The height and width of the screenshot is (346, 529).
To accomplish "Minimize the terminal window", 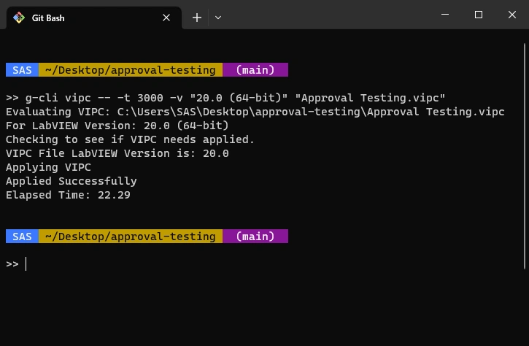I will (x=445, y=15).
